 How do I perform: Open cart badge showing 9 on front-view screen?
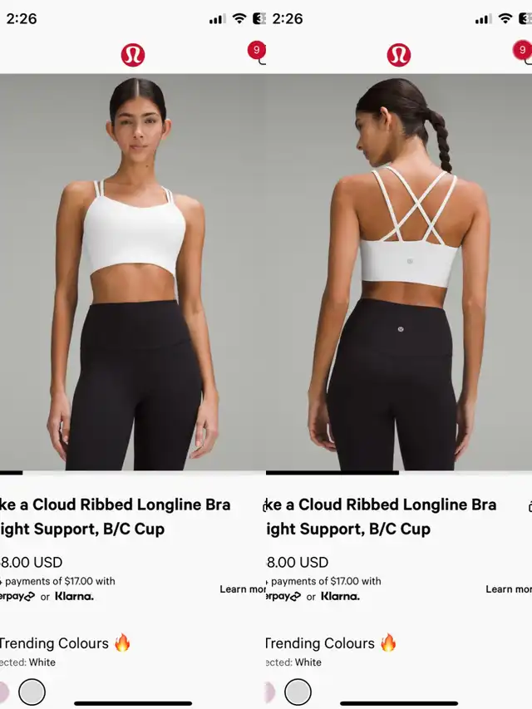257,50
